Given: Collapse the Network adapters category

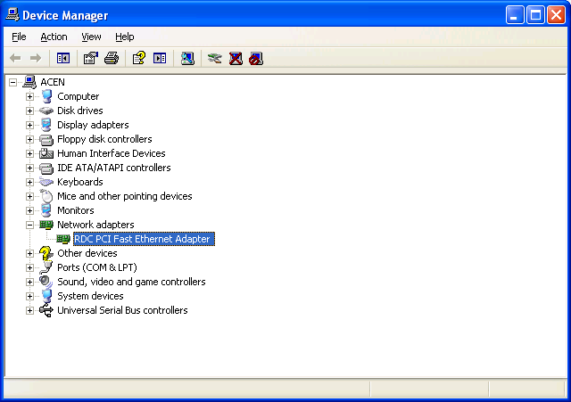Looking at the screenshot, I should [x=29, y=226].
